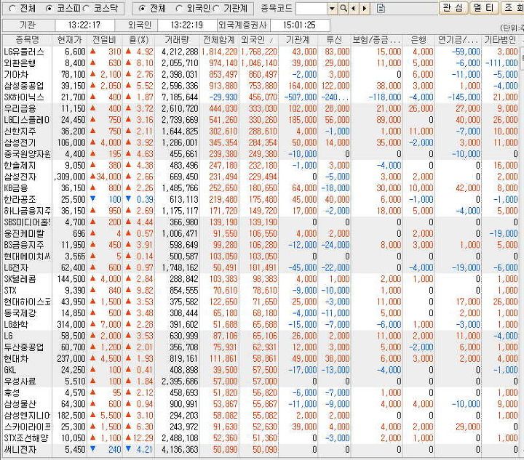Select the GKL stock name
This screenshot has height=460, width=524.
[10, 370]
